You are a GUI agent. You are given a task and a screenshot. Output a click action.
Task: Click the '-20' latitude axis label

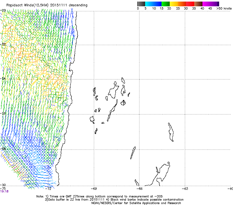pyautogui.click(x=3, y=10)
